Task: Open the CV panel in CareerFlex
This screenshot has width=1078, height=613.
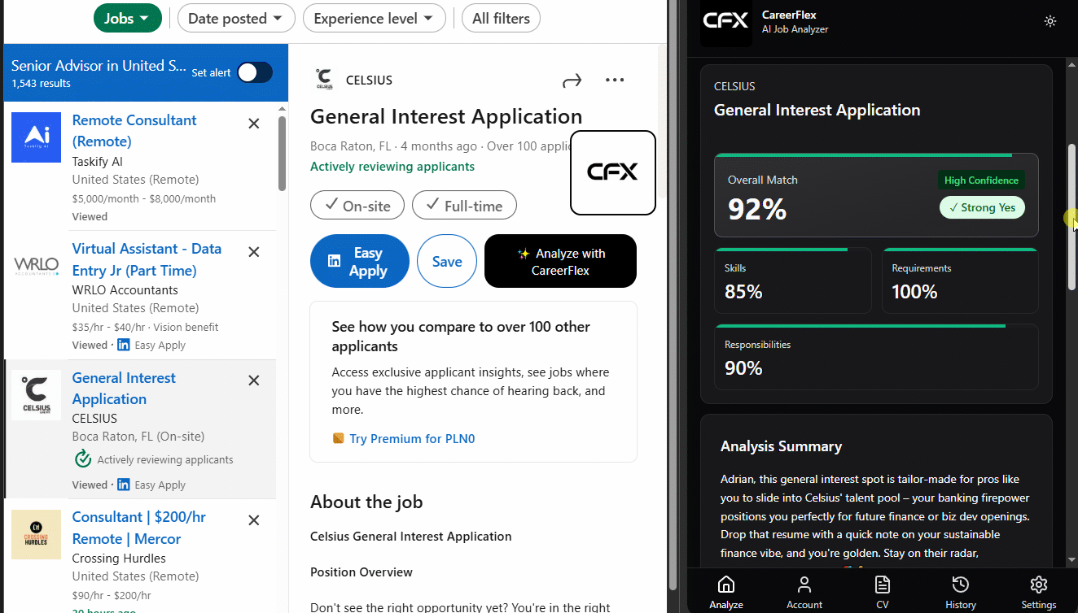Action: (x=882, y=591)
